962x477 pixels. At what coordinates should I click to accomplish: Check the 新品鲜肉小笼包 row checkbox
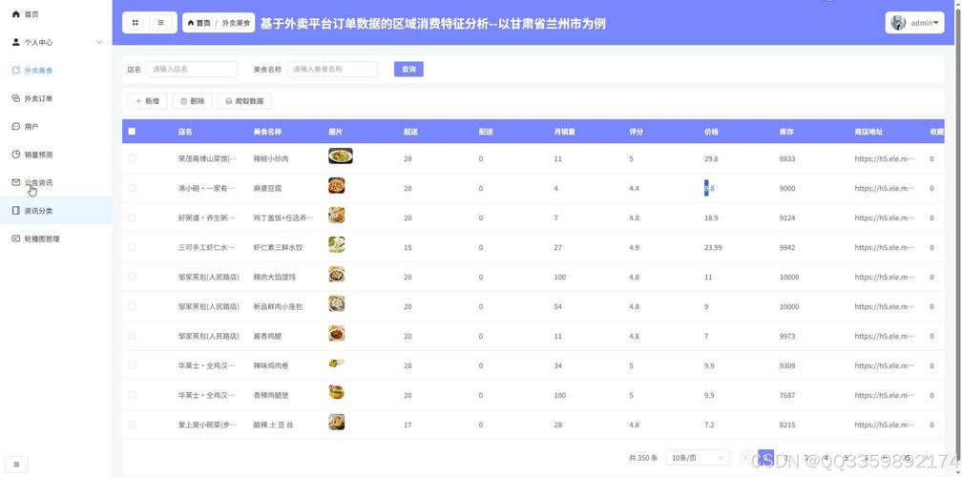pyautogui.click(x=132, y=306)
